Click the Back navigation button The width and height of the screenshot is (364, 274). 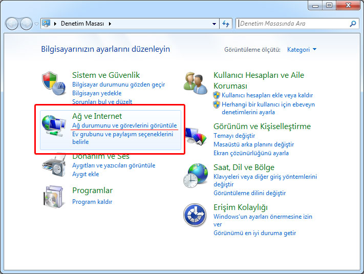12,24
